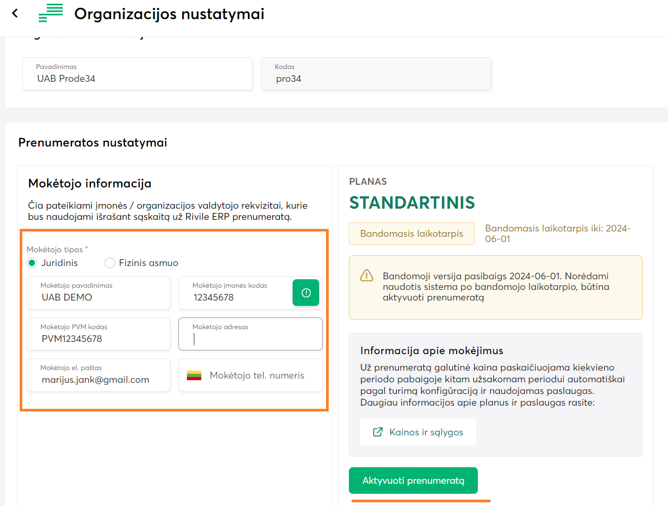Select the Fizinis asmuo radio option
668x506 pixels.
tap(110, 263)
